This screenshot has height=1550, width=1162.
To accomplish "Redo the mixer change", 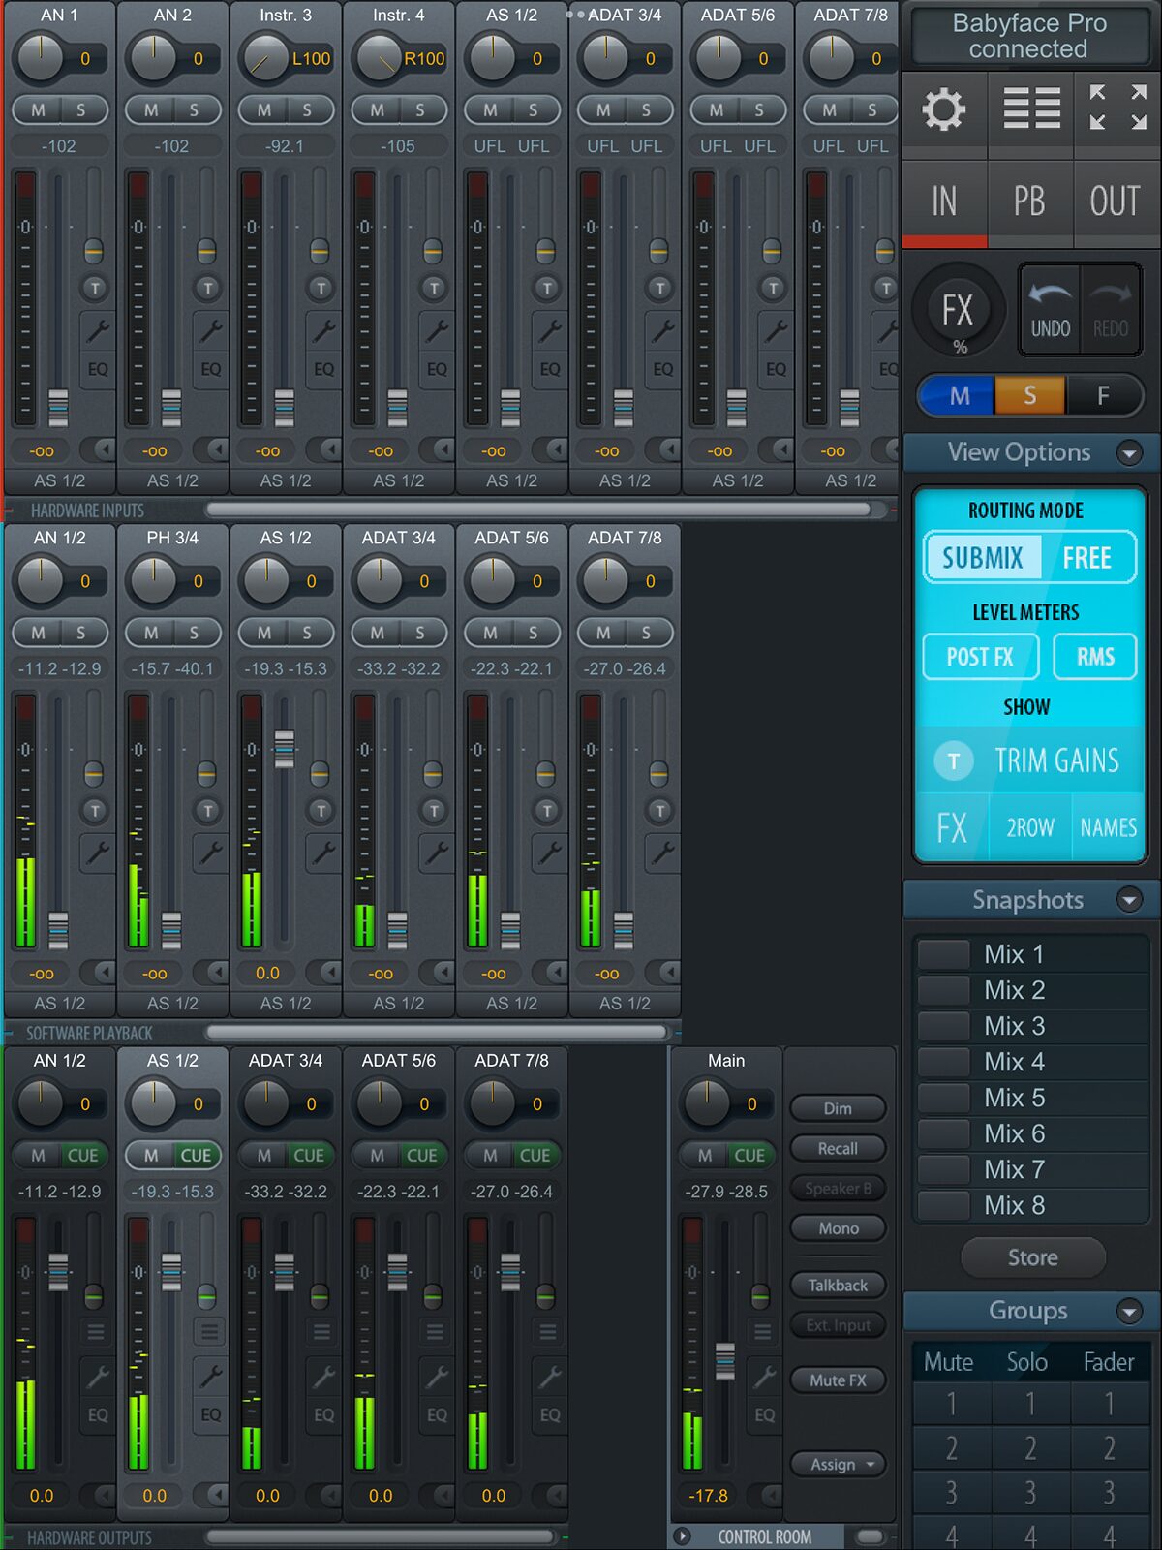I will (x=1111, y=311).
